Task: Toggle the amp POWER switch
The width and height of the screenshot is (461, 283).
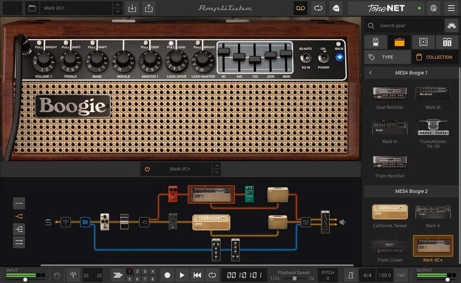Action: click(323, 57)
